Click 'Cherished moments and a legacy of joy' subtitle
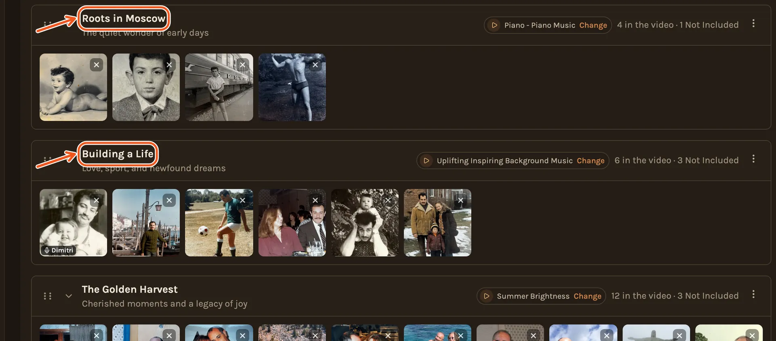The height and width of the screenshot is (341, 776). pos(164,303)
